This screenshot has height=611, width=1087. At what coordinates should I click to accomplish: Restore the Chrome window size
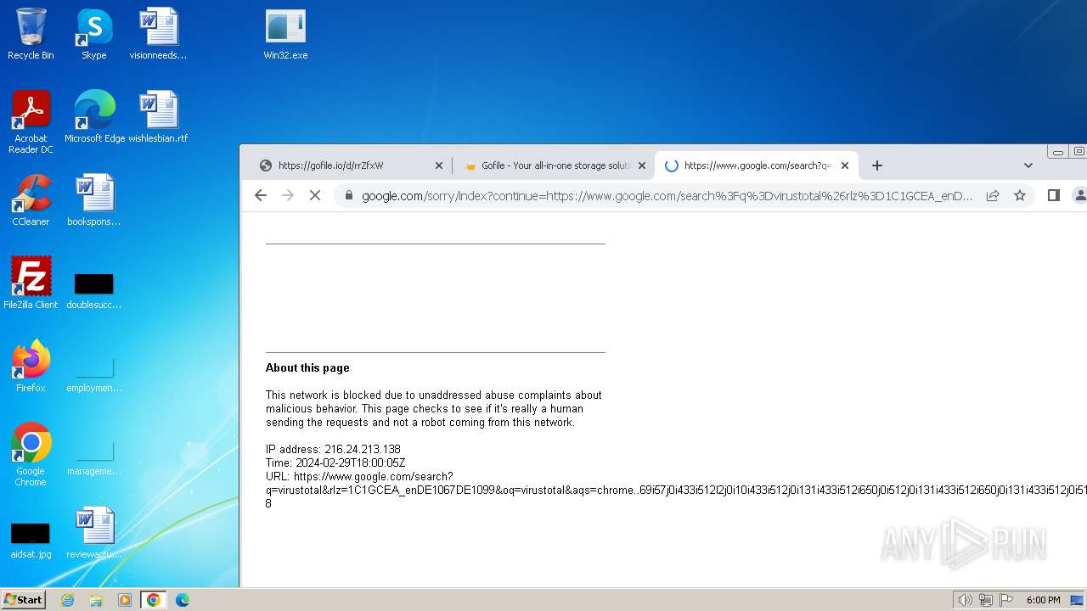pos(1079,152)
